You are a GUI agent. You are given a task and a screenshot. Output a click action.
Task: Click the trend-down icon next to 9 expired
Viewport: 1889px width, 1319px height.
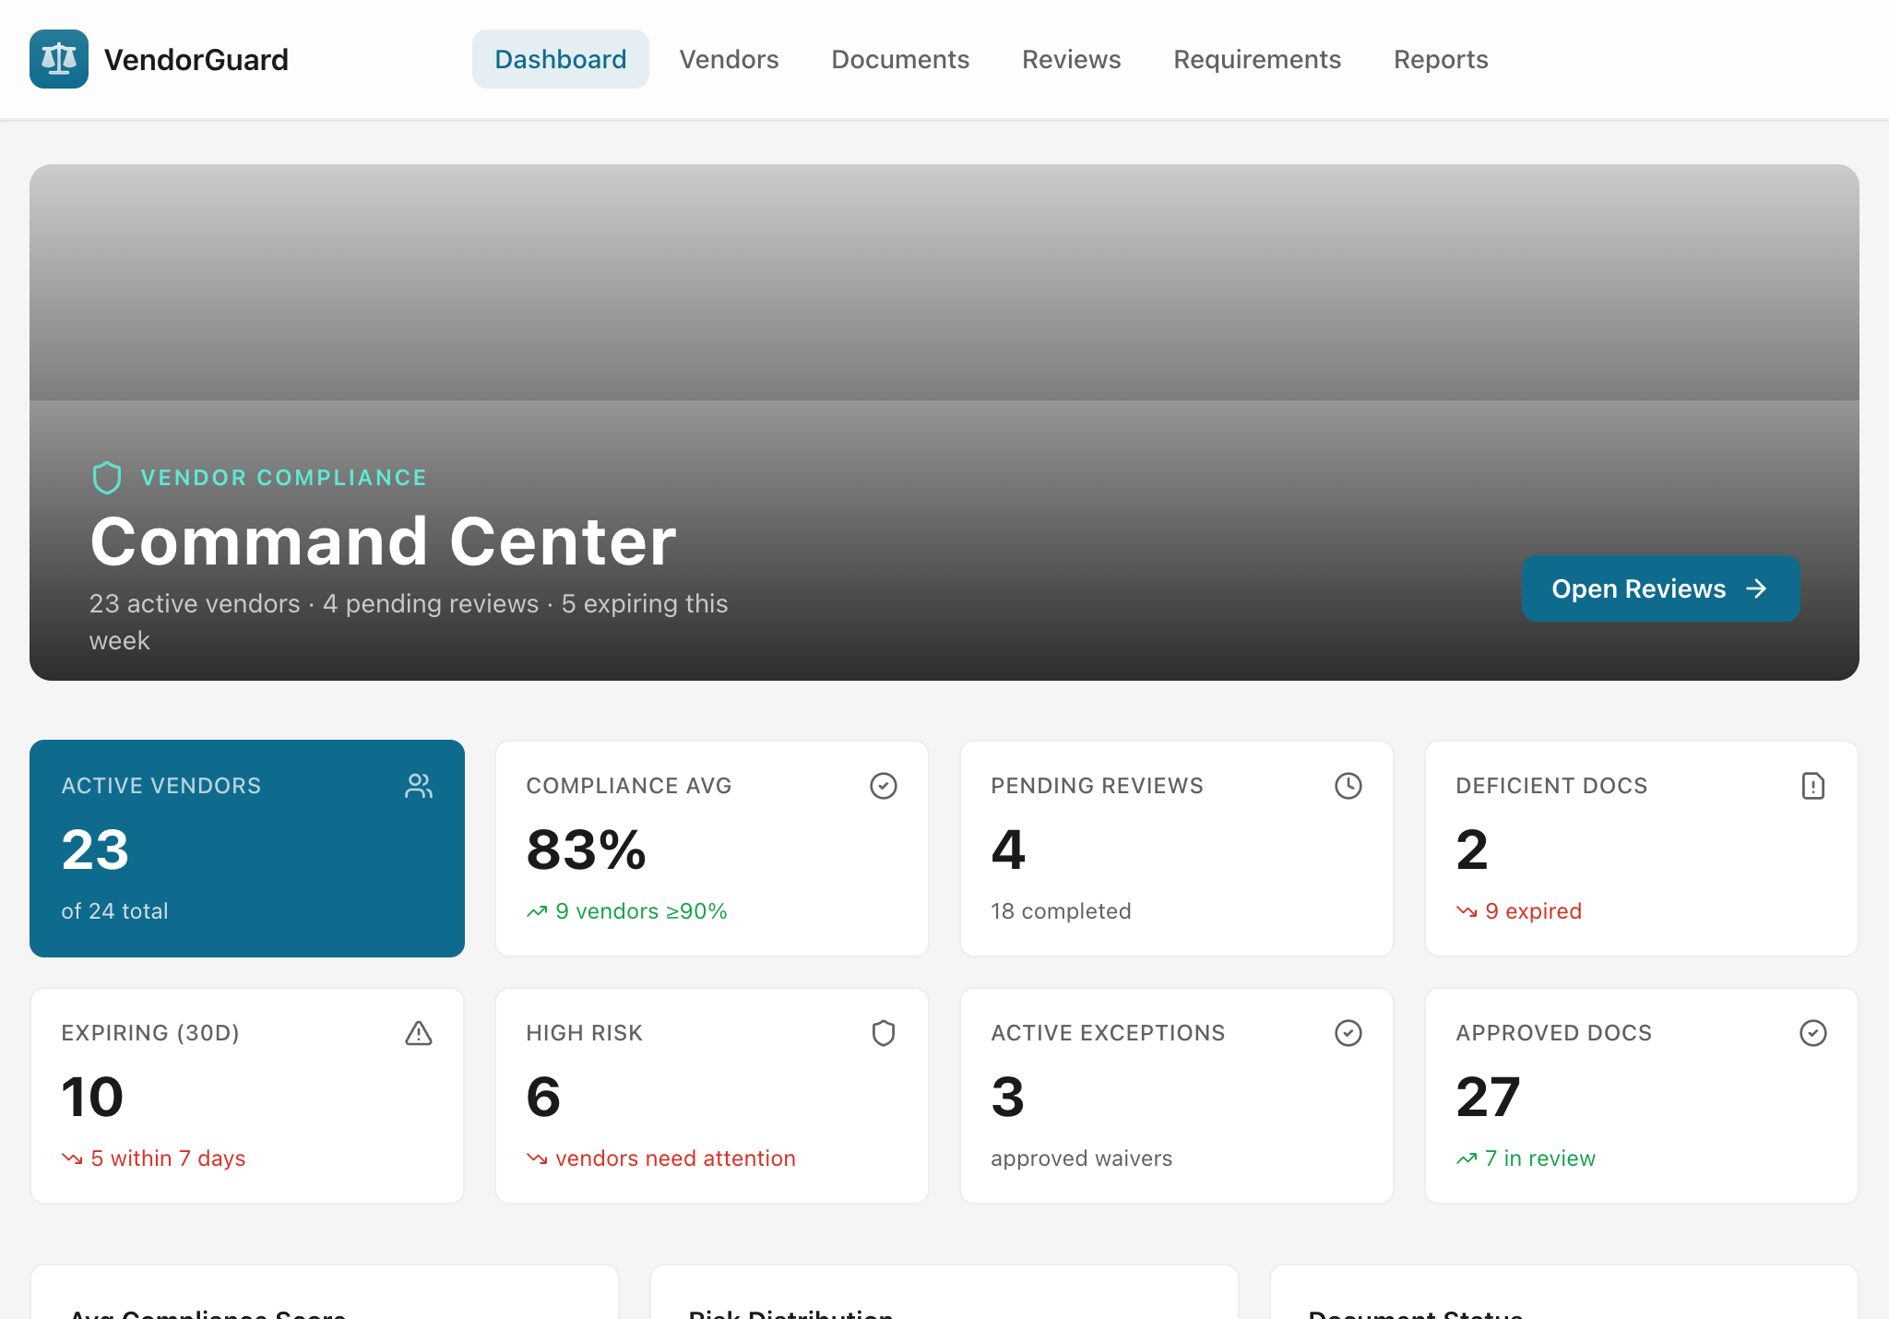(x=1467, y=912)
